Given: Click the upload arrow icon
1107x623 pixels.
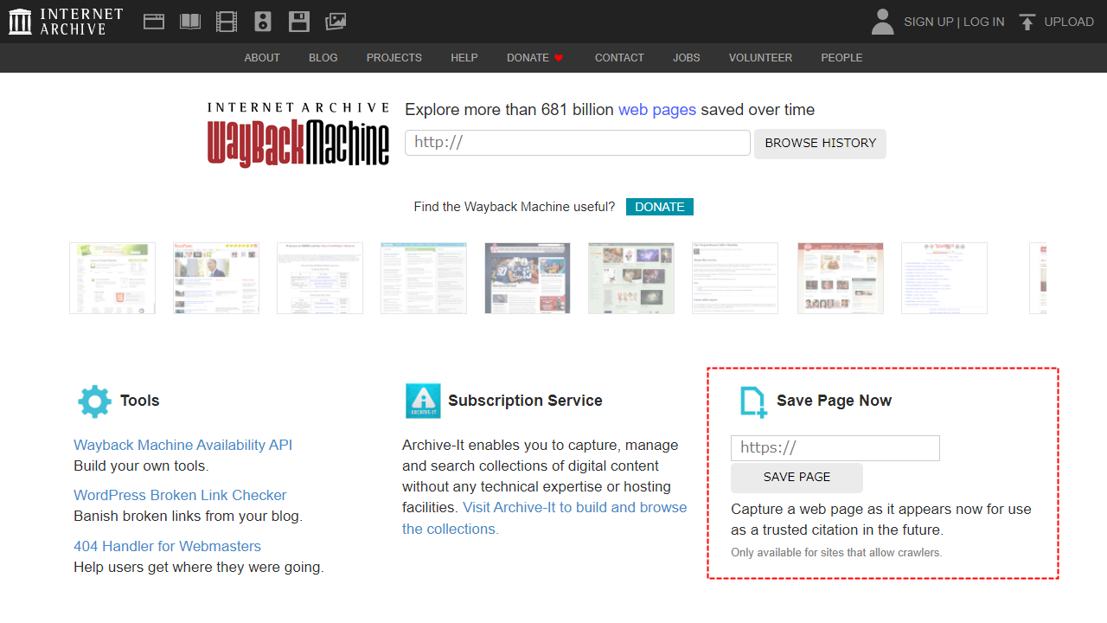Looking at the screenshot, I should pyautogui.click(x=1027, y=22).
